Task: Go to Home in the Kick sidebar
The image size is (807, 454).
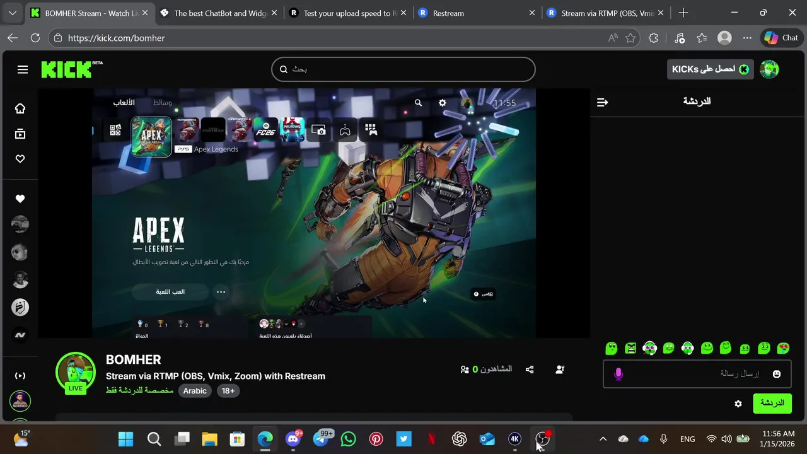Action: pos(20,108)
